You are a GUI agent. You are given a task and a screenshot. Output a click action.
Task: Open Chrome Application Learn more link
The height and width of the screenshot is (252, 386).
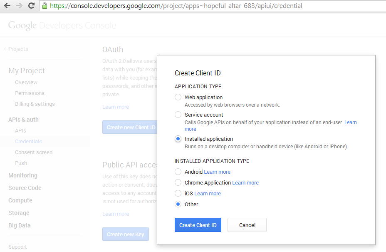pyautogui.click(x=245, y=183)
